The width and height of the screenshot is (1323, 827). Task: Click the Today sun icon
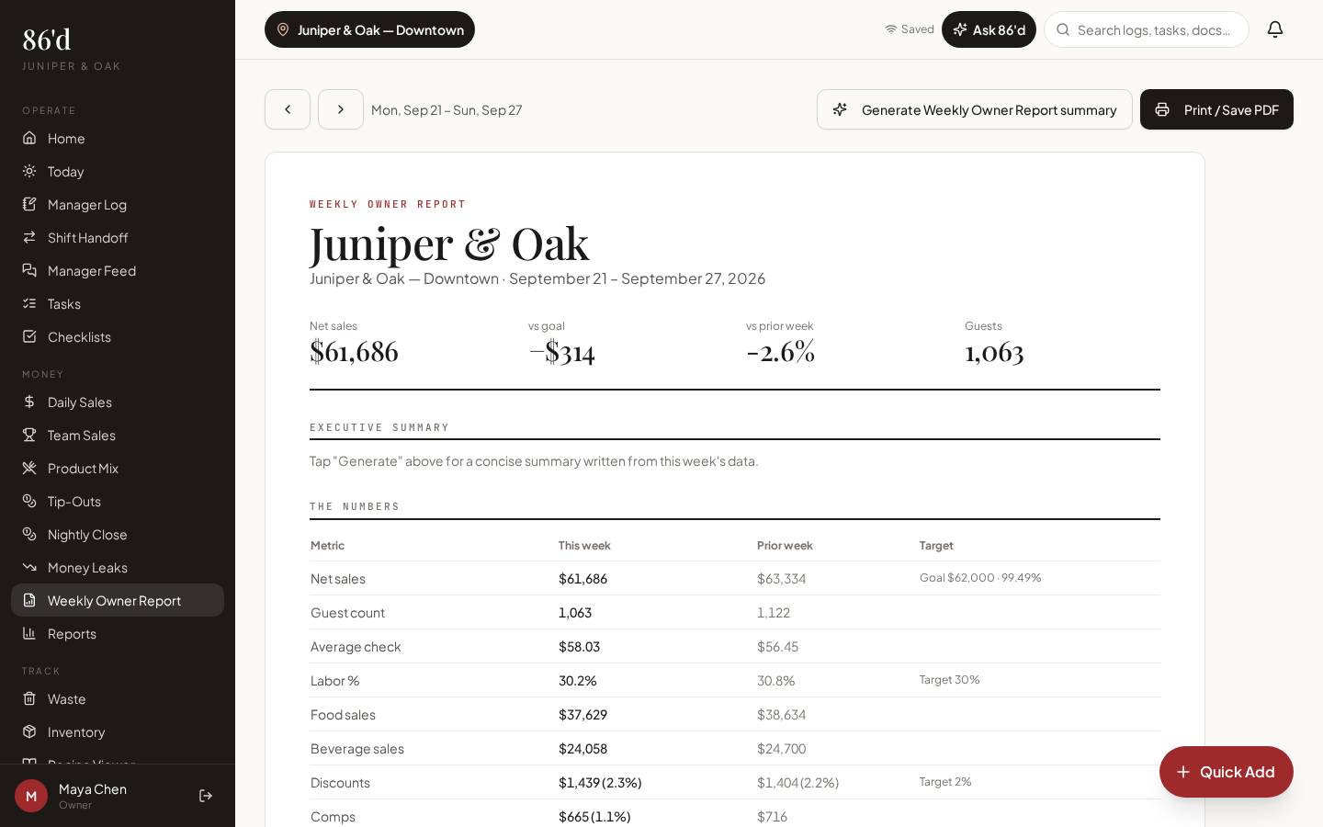point(29,171)
